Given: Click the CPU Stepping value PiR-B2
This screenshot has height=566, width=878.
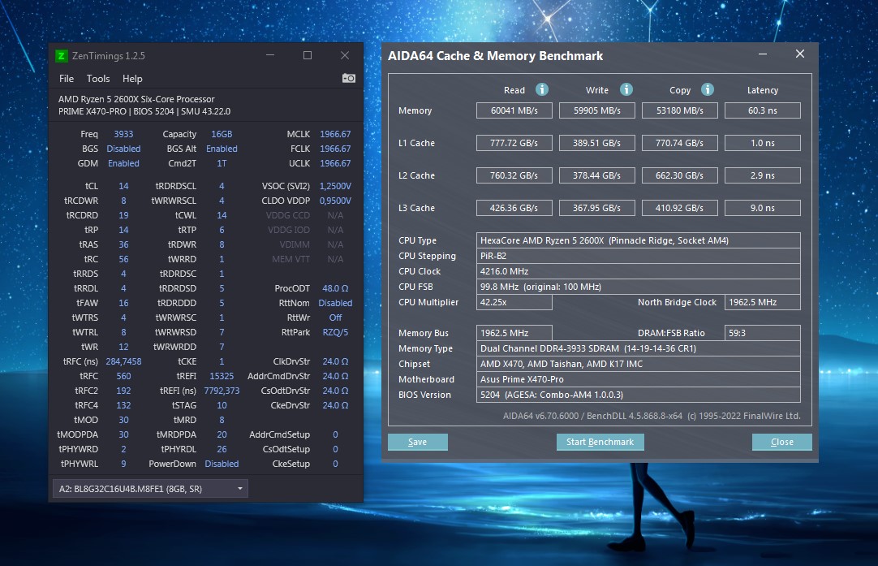Looking at the screenshot, I should pos(639,256).
